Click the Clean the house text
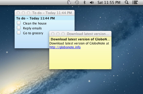 [35, 24]
